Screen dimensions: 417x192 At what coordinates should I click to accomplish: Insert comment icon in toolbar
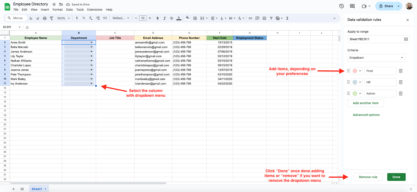[x=257, y=18]
